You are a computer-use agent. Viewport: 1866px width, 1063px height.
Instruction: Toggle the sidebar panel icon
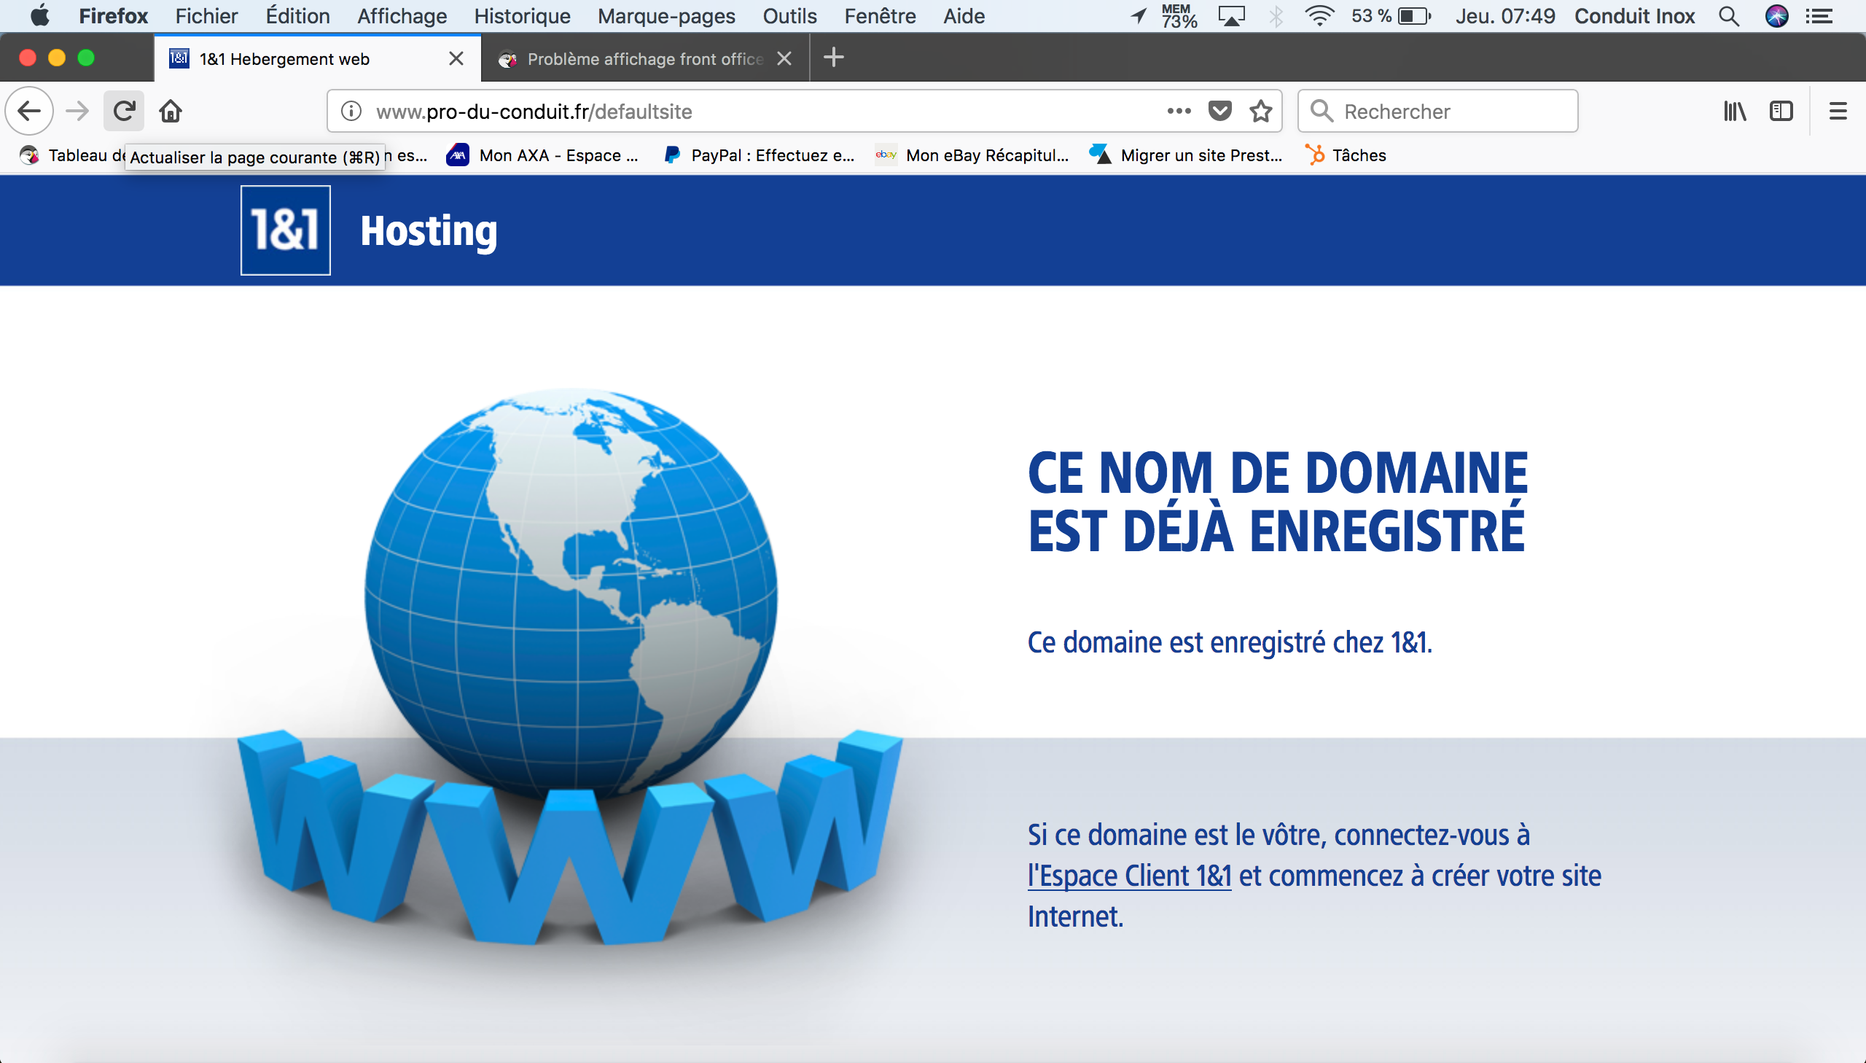(1781, 111)
